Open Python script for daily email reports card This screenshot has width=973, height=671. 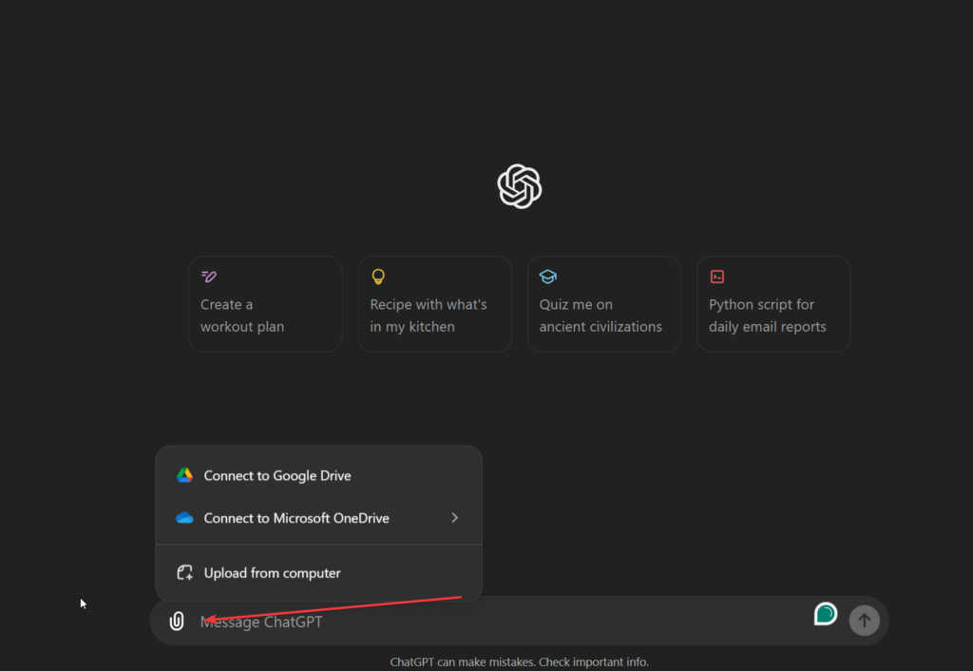[x=773, y=304]
